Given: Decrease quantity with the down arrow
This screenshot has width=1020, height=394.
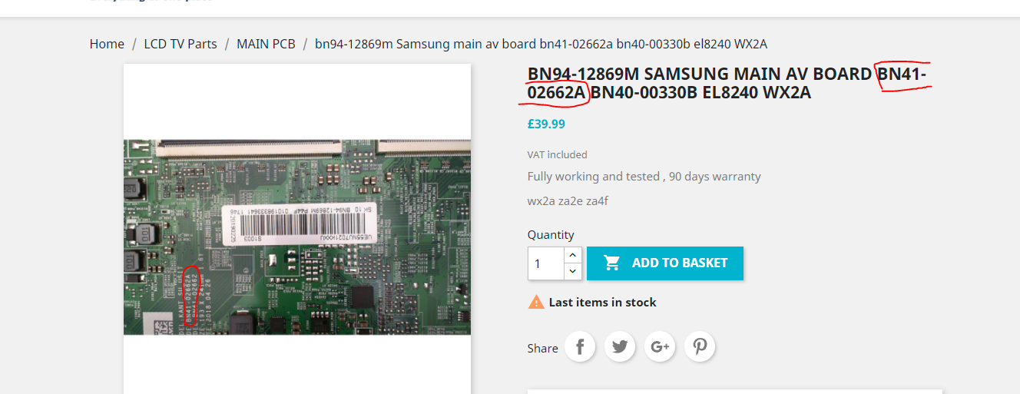Looking at the screenshot, I should tap(572, 271).
